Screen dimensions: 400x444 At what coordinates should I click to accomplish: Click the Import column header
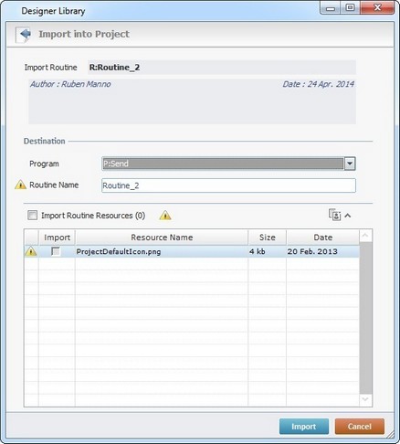57,238
